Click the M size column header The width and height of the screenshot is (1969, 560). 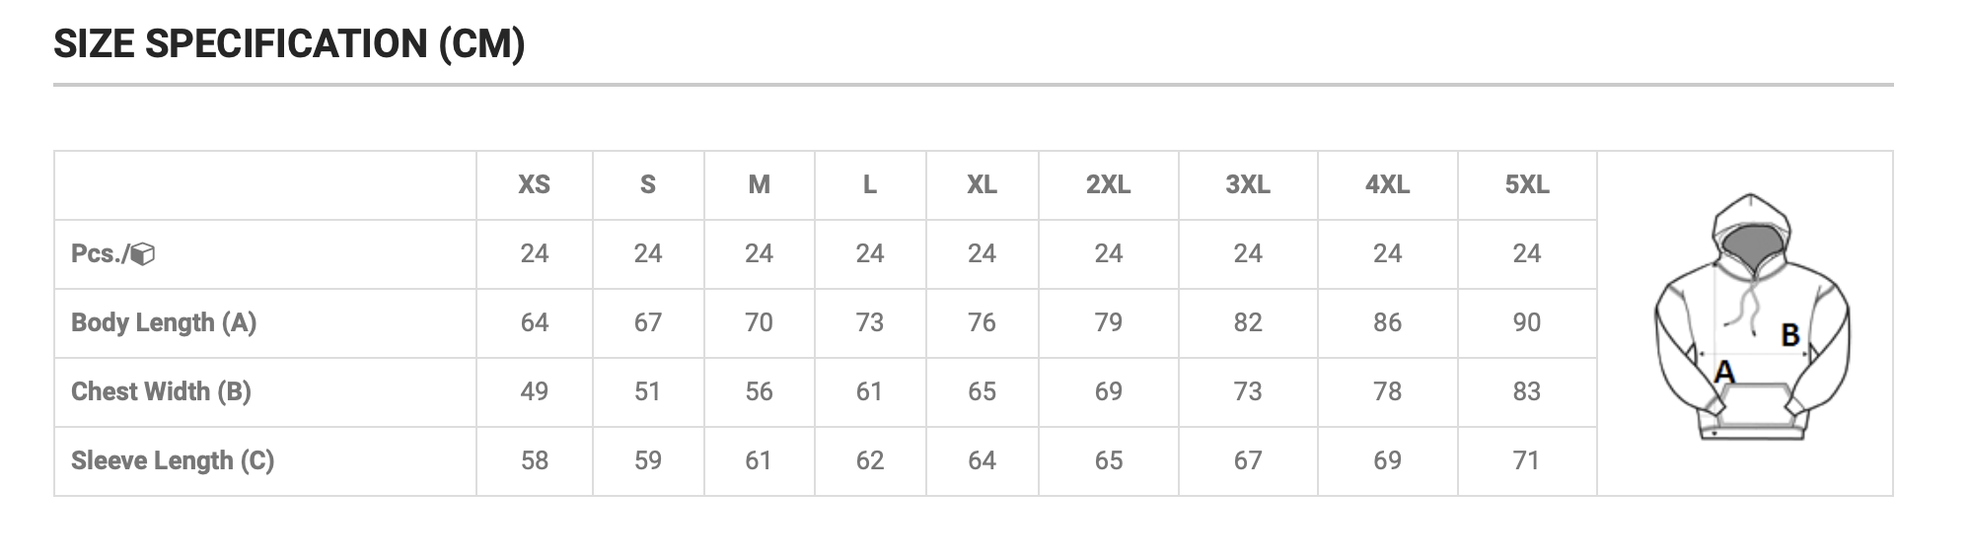(759, 184)
